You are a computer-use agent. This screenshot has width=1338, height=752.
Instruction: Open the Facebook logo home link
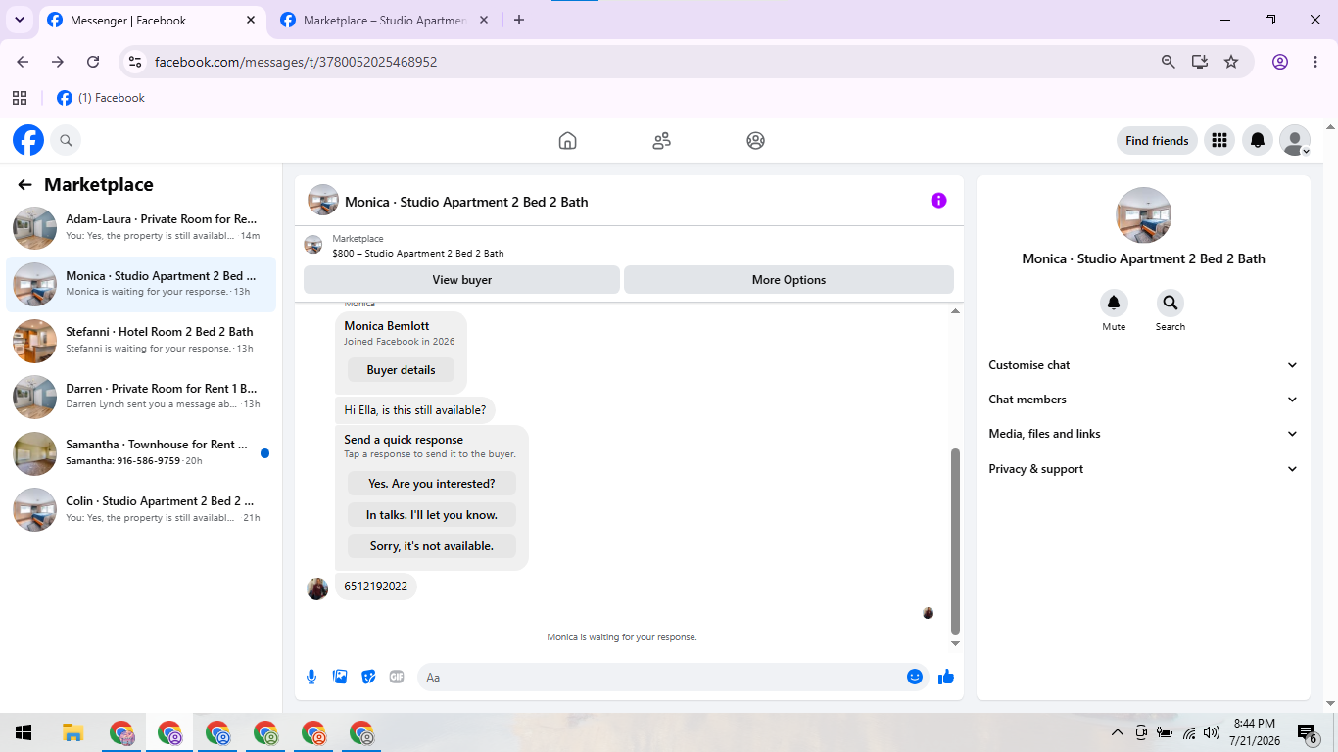(x=28, y=140)
